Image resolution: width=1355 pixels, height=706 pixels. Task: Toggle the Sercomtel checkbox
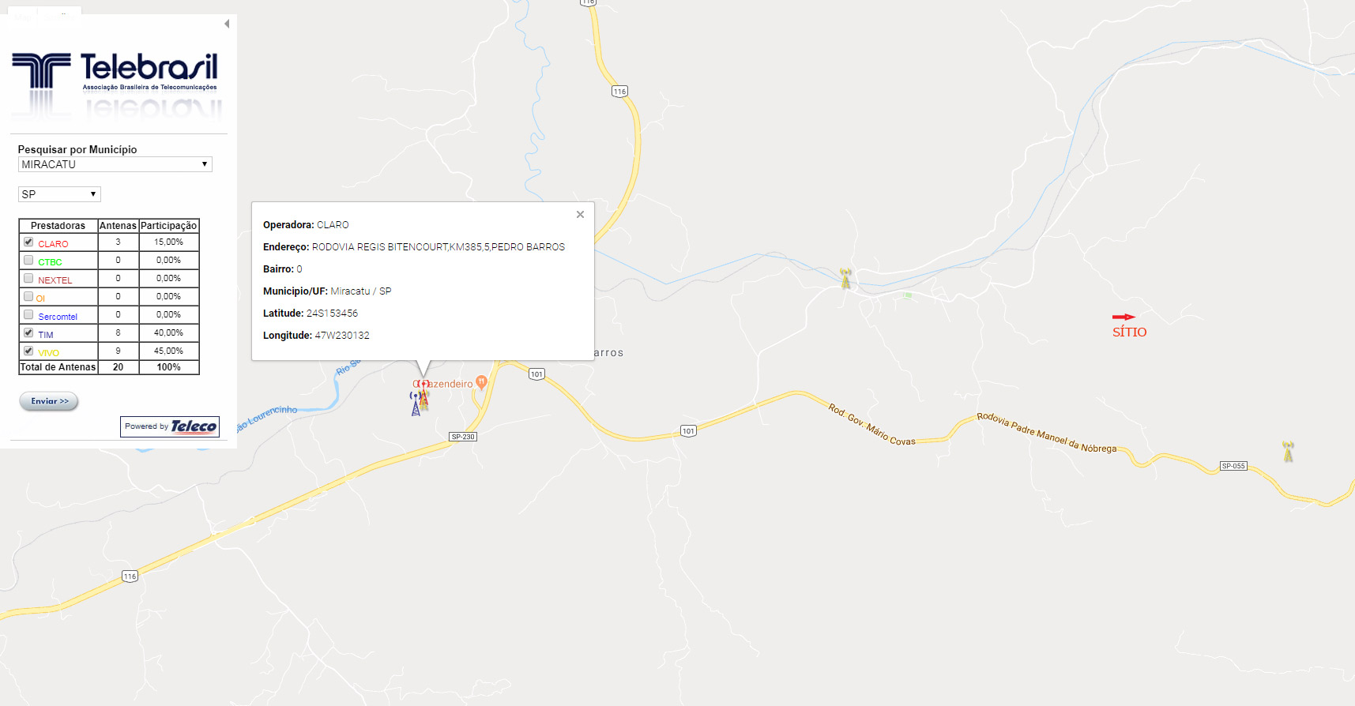pyautogui.click(x=28, y=314)
